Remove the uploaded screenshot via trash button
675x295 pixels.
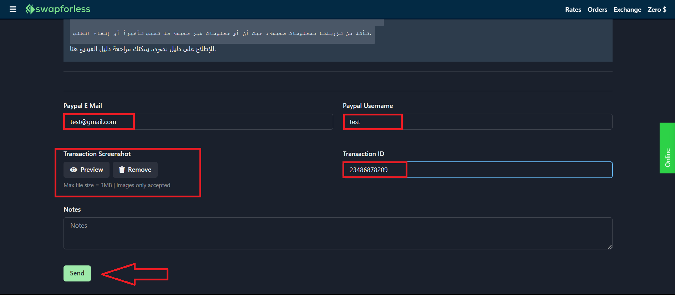click(135, 170)
